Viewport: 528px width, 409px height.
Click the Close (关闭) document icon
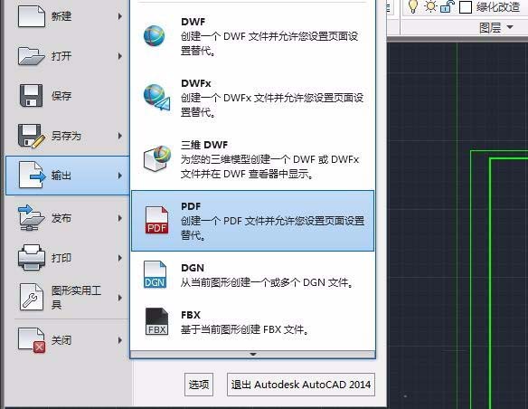pos(32,340)
